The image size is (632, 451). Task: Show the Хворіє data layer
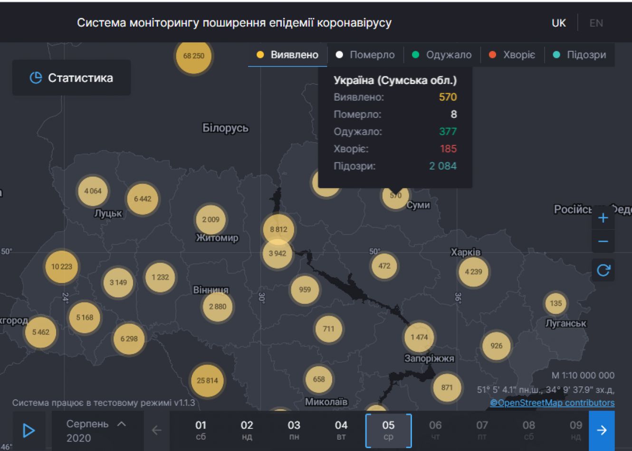coord(512,55)
